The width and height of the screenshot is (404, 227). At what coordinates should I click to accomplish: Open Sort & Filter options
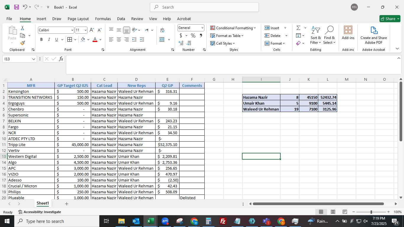click(x=316, y=35)
